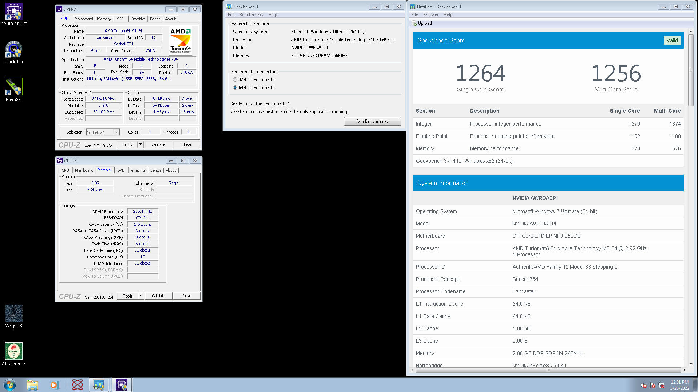Click Core Speed value 2916.18 MHz

click(x=104, y=99)
